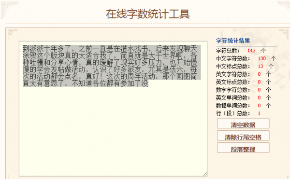This screenshot has height=179, width=290.
Task: Click inside the text input area
Action: (113, 129)
